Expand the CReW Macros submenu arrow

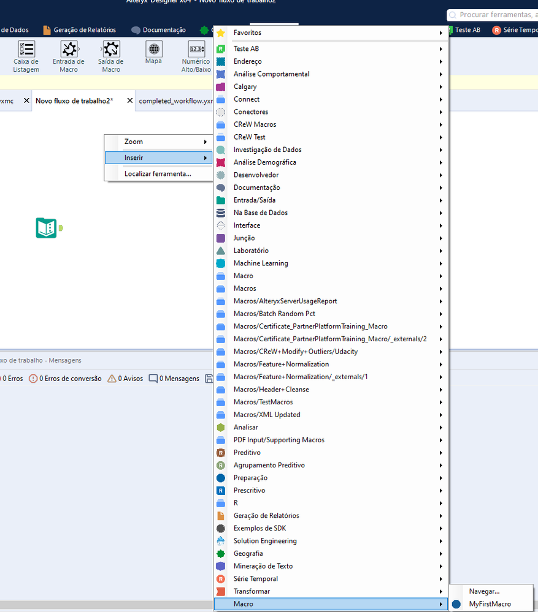click(x=440, y=124)
